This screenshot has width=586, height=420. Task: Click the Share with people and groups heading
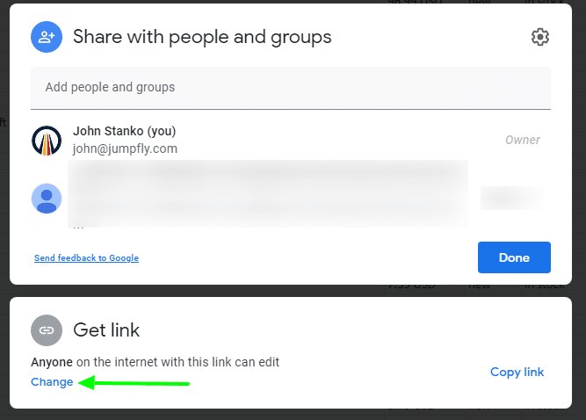coord(202,37)
